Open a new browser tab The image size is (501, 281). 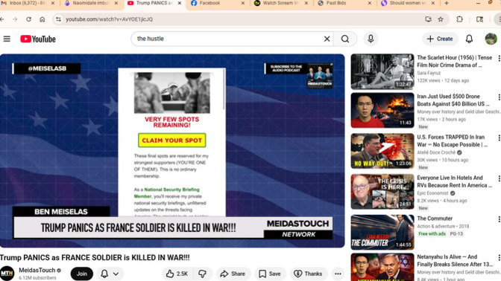click(x=447, y=3)
